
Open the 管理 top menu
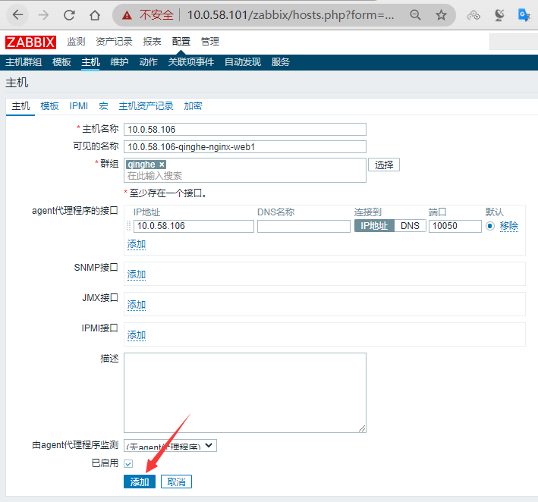(x=209, y=42)
